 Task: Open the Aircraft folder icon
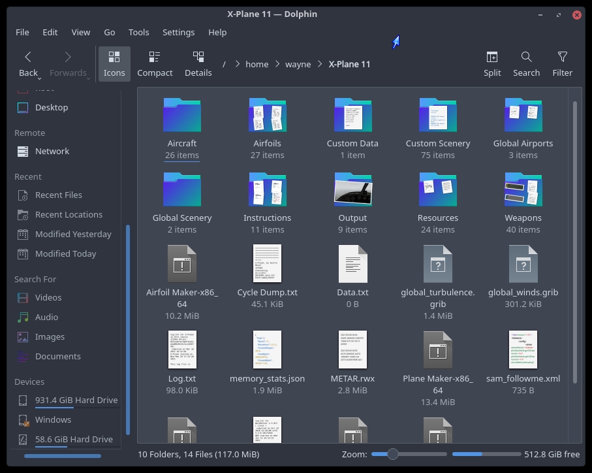[181, 115]
